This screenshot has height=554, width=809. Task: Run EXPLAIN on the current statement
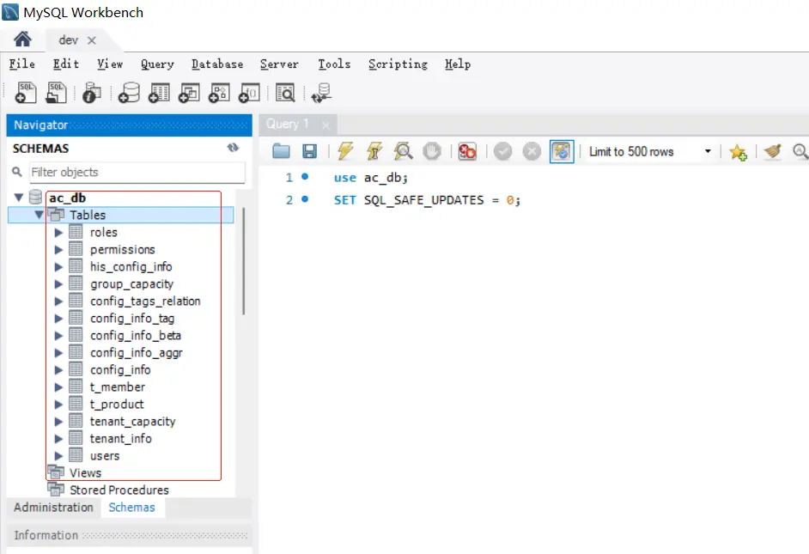pyautogui.click(x=403, y=151)
